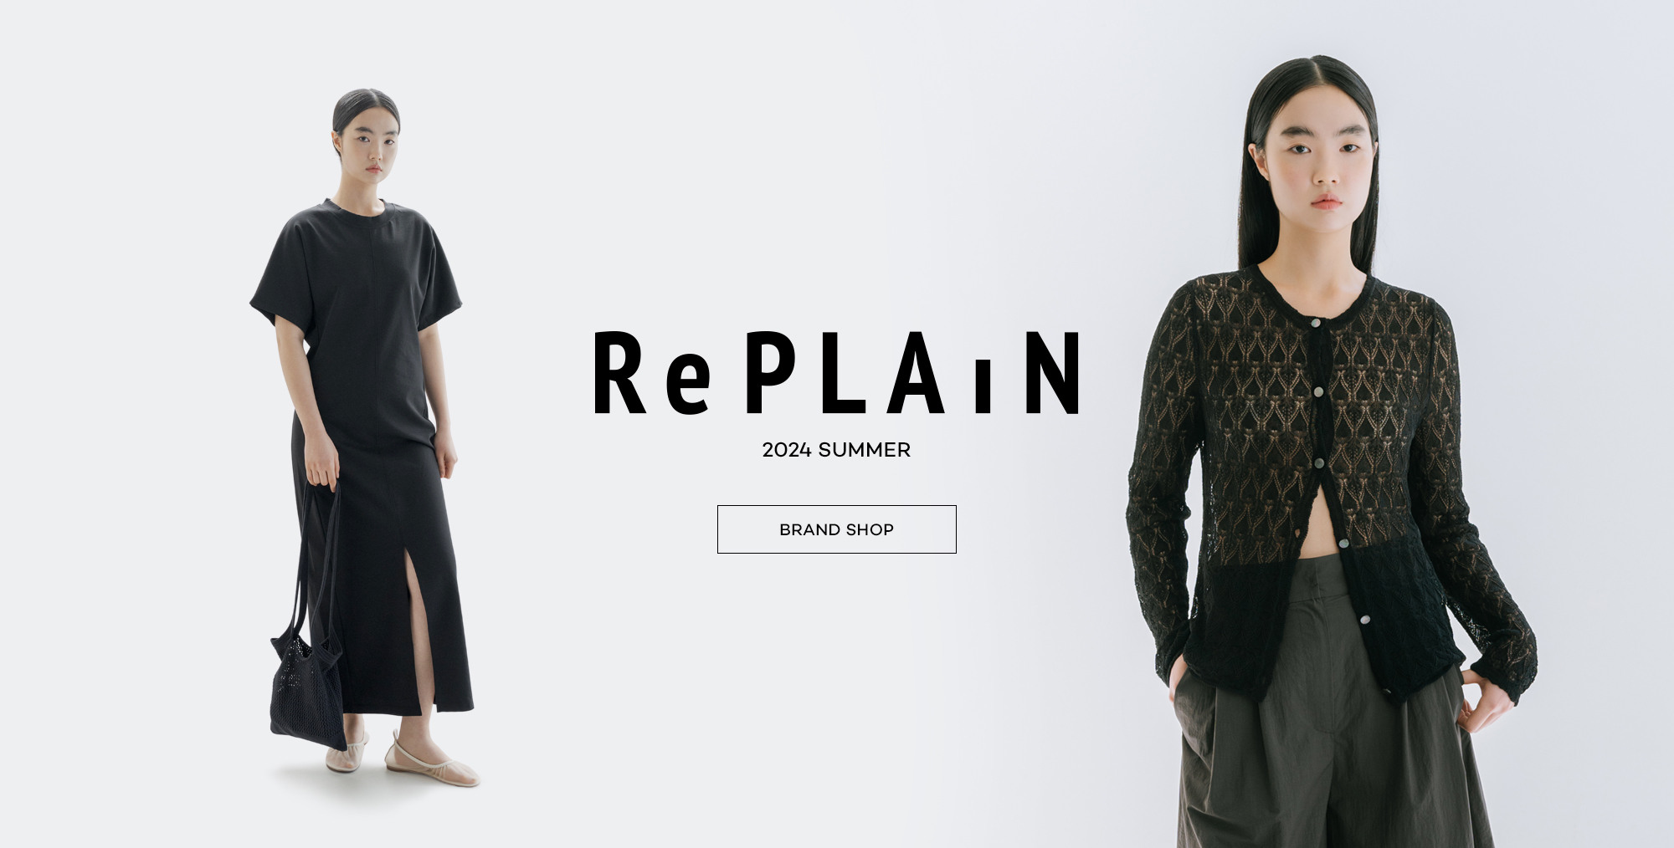Select the black knit mesh tote bag

(308, 686)
